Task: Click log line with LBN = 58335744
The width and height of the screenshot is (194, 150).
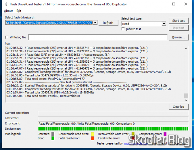Action: pos(77,48)
